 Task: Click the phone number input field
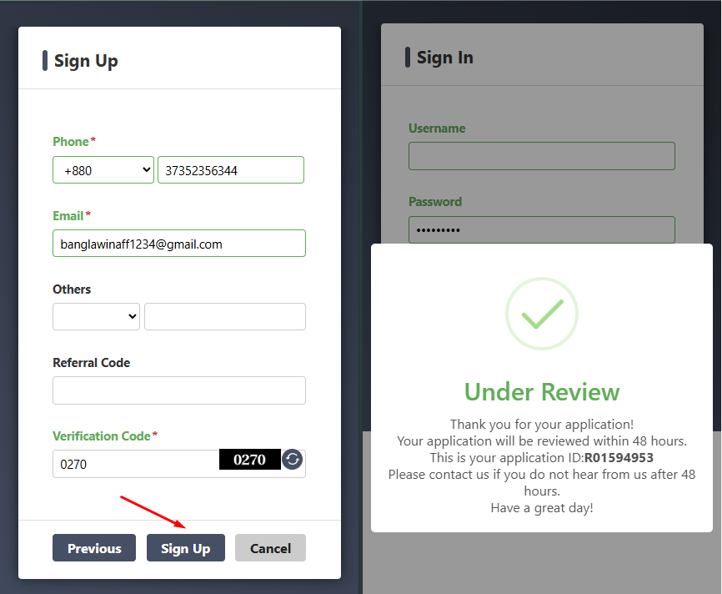tap(231, 170)
